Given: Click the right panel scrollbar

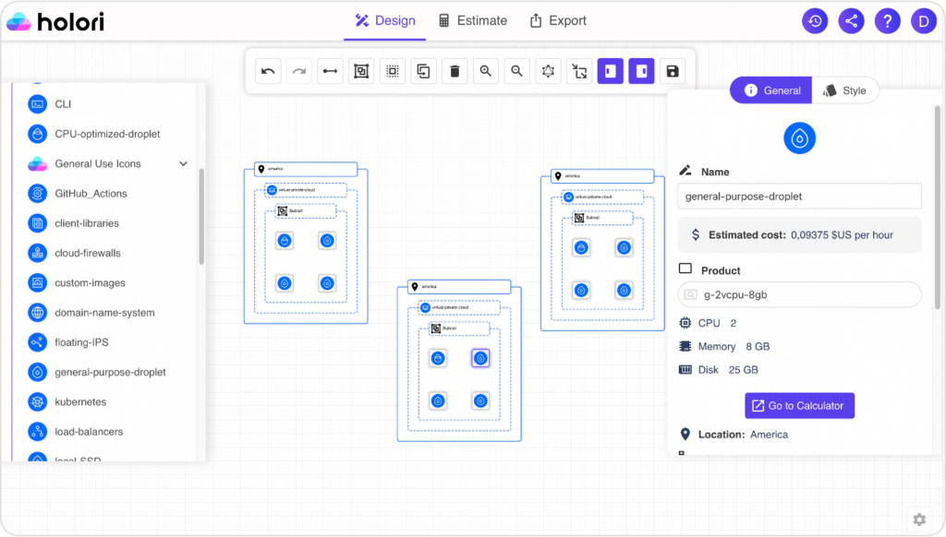Looking at the screenshot, I should tap(937, 208).
